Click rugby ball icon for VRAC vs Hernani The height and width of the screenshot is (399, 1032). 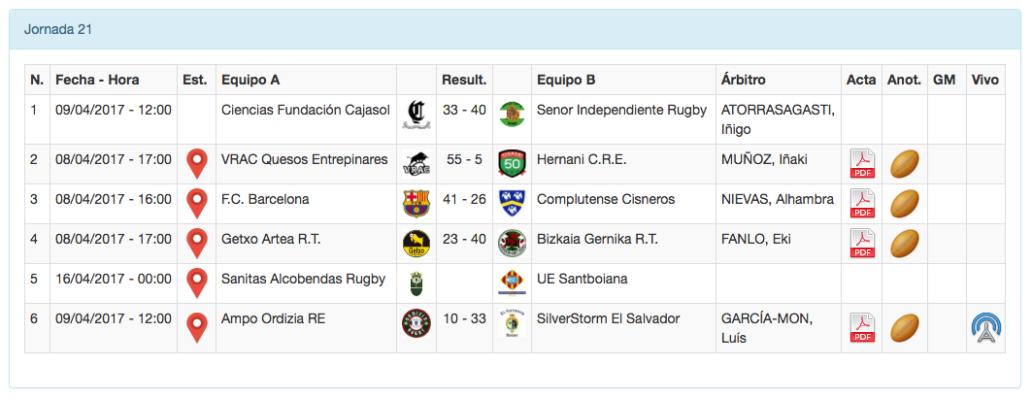pos(905,163)
